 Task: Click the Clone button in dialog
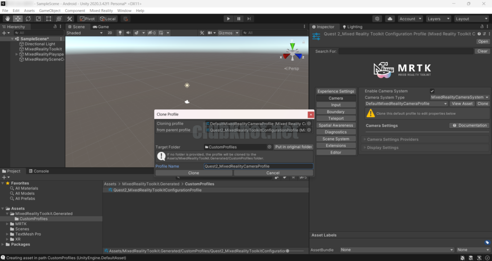click(x=194, y=173)
